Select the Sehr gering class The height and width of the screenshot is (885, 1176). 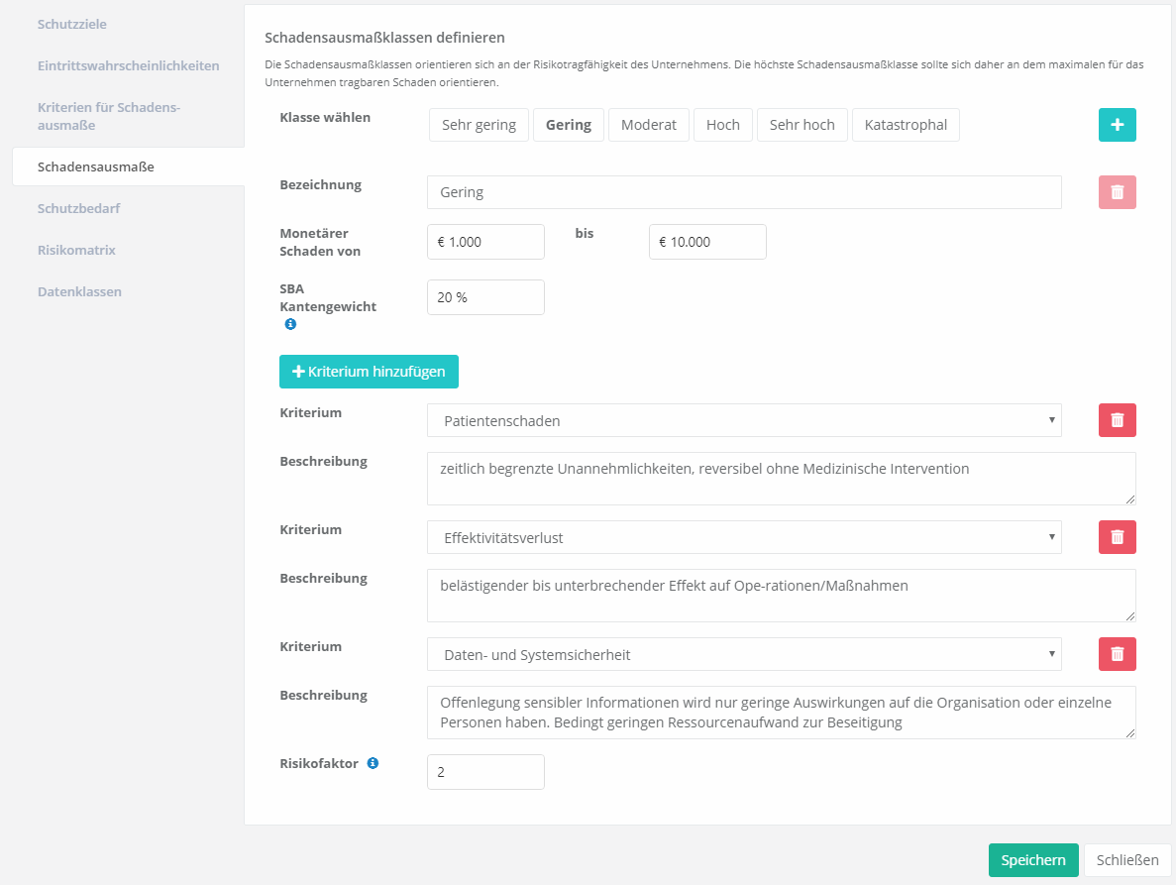pyautogui.click(x=479, y=125)
